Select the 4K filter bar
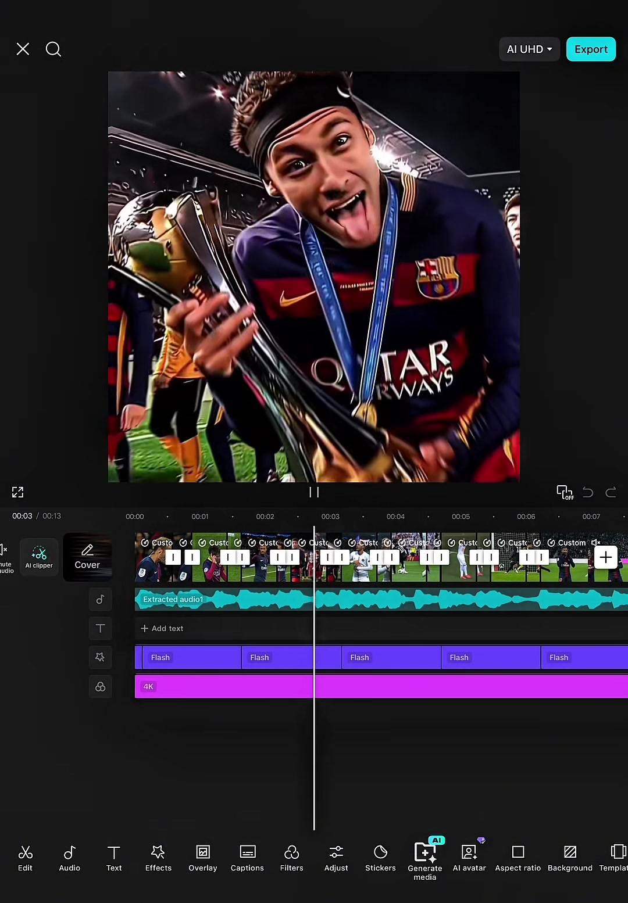The width and height of the screenshot is (628, 903). [381, 686]
